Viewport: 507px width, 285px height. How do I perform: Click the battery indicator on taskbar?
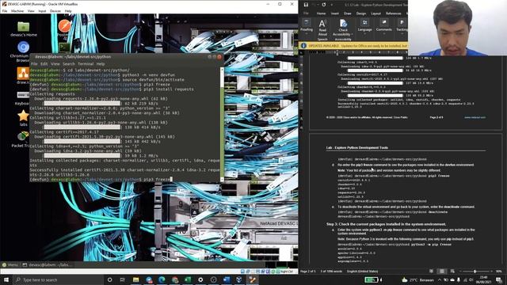(372, 279)
